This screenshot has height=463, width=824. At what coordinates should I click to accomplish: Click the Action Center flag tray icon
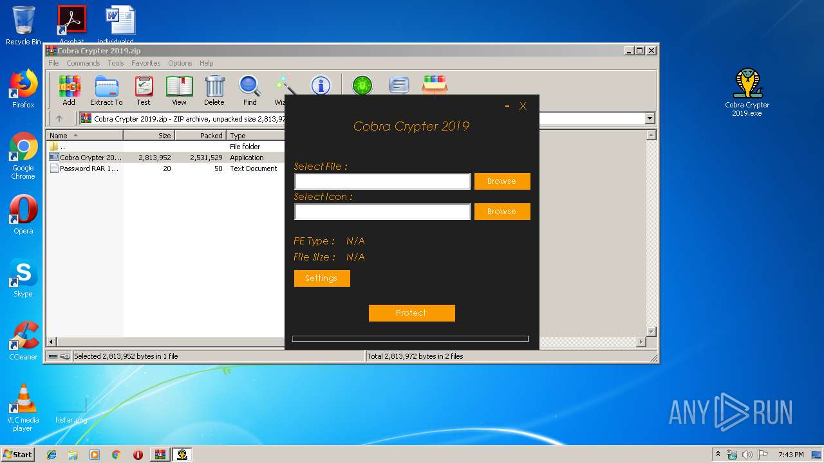point(762,455)
